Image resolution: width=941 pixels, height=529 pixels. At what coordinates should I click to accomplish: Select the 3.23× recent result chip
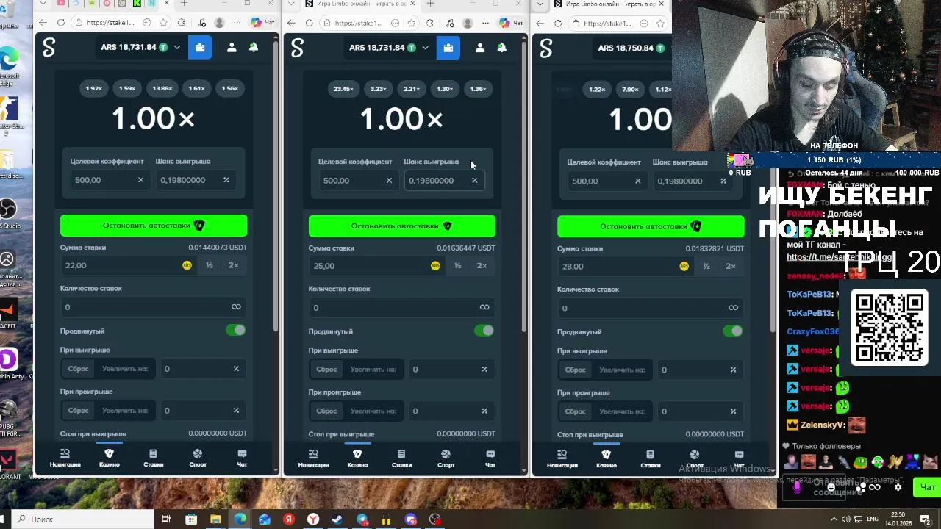[378, 89]
